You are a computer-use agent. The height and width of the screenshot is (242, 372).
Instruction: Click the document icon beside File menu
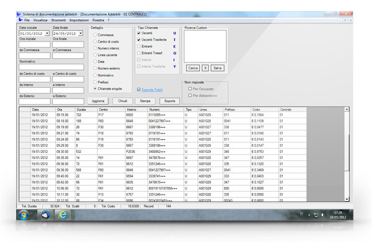pyautogui.click(x=20, y=20)
